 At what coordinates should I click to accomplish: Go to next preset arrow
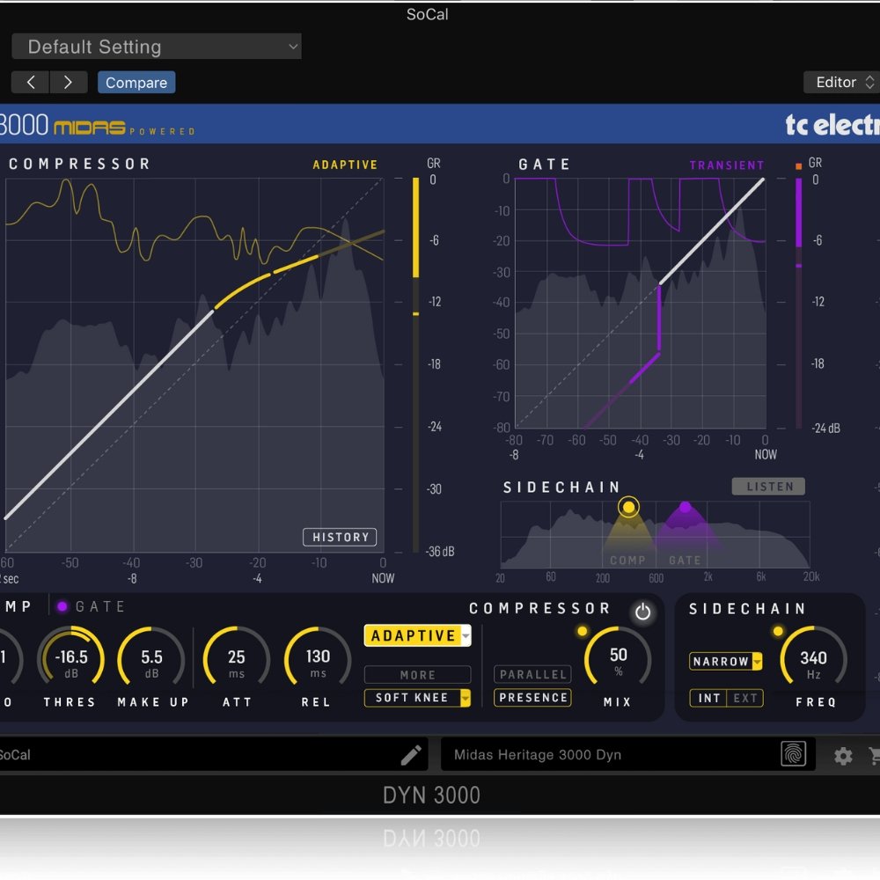click(x=67, y=83)
